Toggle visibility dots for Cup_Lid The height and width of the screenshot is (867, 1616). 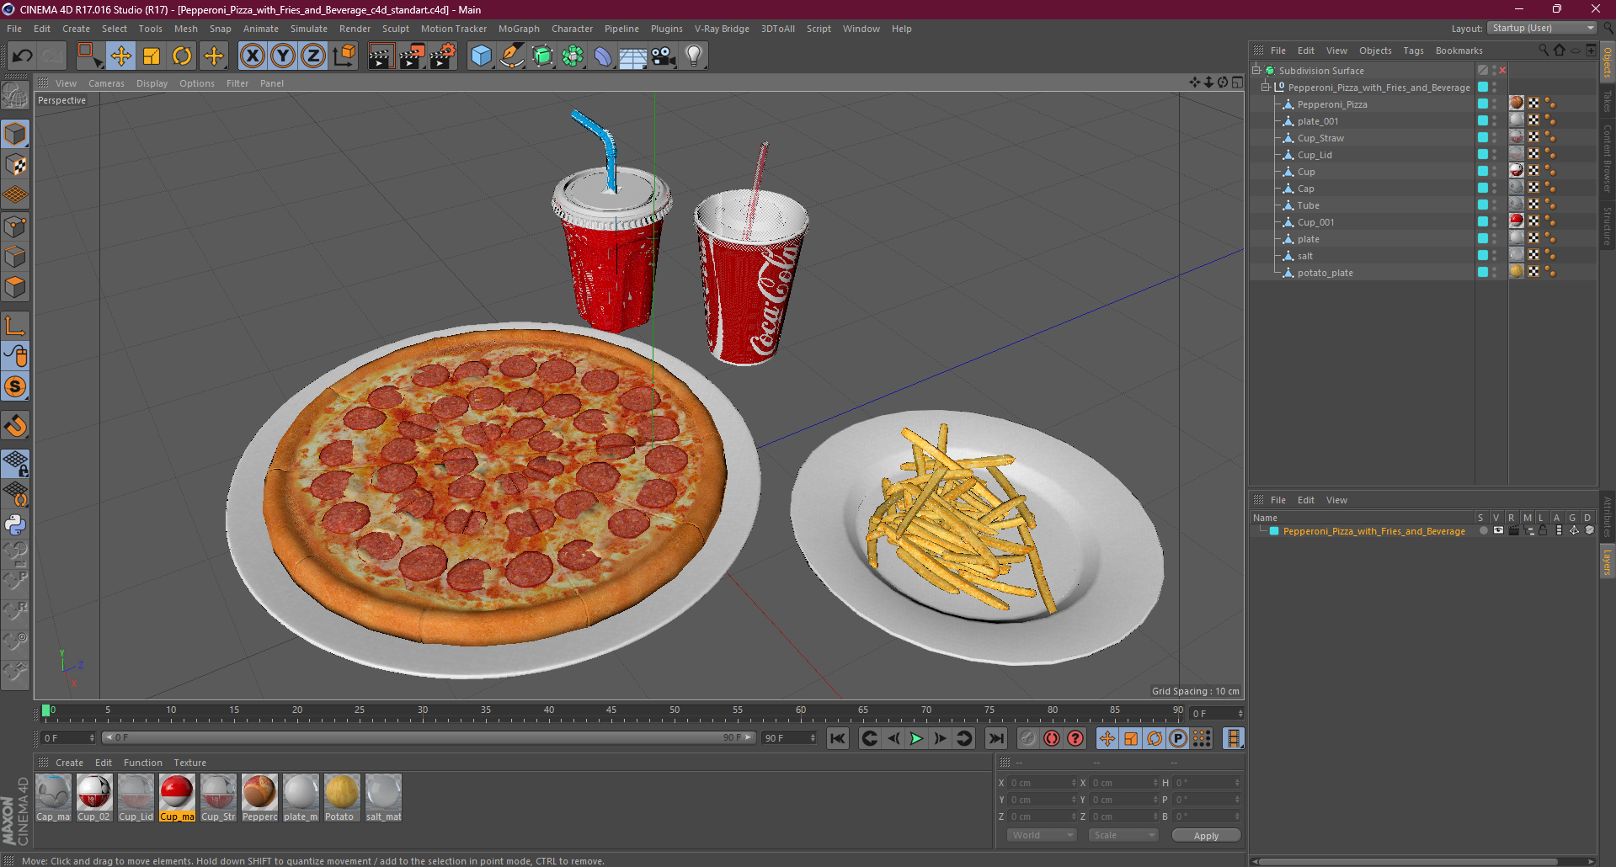click(x=1495, y=154)
